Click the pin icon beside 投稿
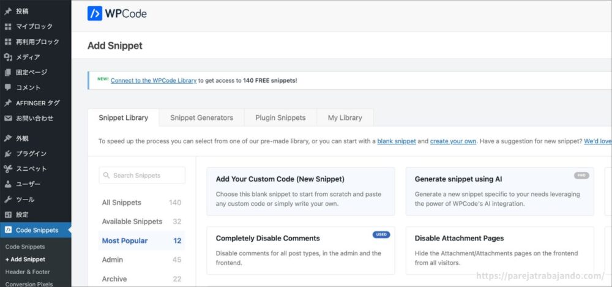Screen dimensions: 612x287 (8, 12)
